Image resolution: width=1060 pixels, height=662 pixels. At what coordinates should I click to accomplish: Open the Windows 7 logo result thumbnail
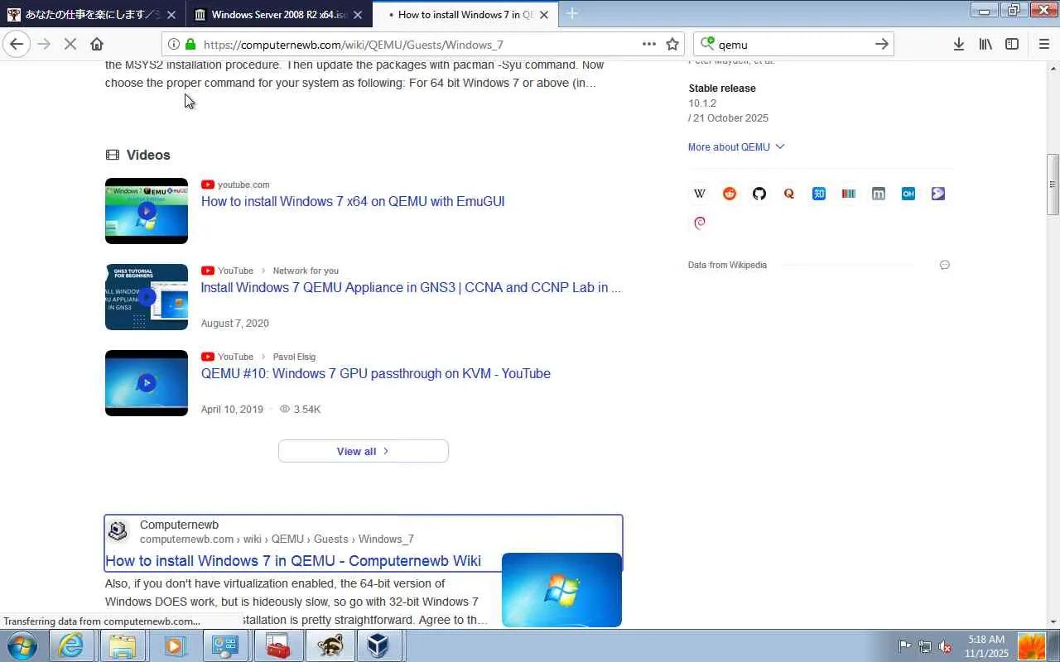click(x=561, y=590)
